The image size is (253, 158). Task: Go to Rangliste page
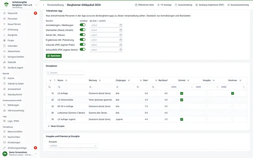12,35
